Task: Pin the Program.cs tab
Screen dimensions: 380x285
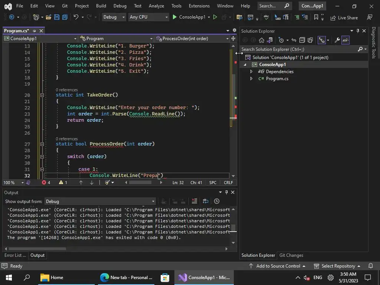Action: (34, 31)
